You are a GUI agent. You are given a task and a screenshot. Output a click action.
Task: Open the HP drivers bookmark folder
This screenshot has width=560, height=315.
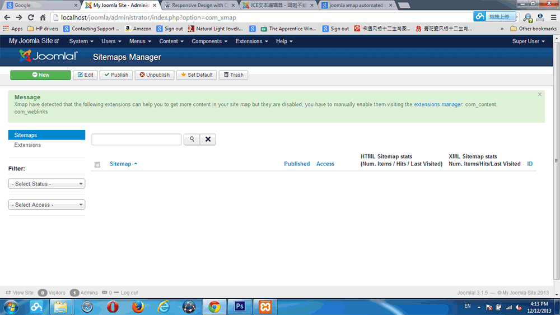[x=43, y=29]
